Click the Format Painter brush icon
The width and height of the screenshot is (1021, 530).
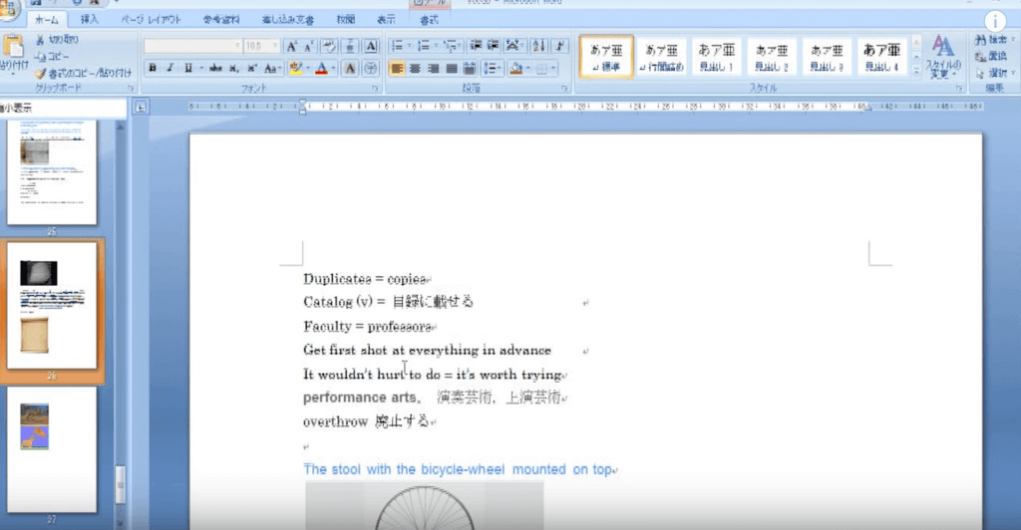point(41,73)
